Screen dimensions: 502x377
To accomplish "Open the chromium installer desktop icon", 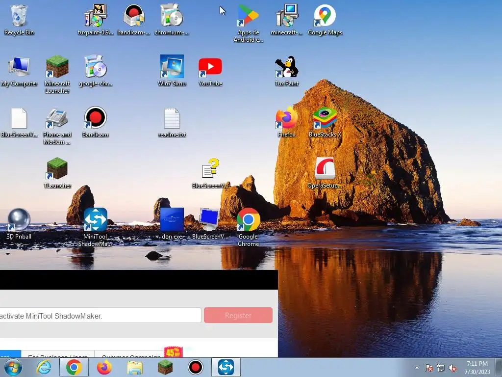I will (172, 19).
